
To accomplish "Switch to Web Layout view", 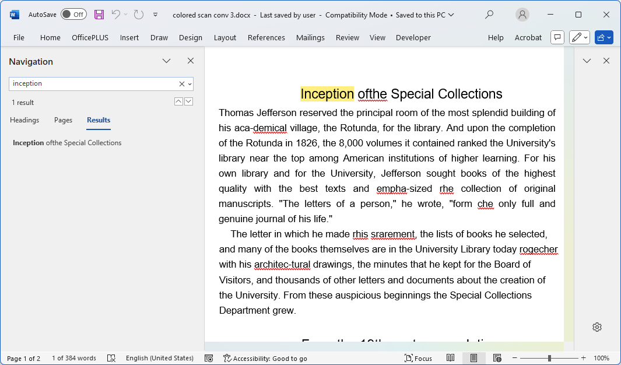I will (x=497, y=358).
